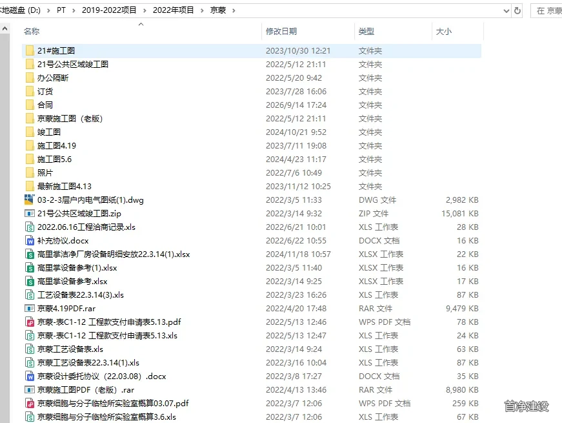Click the date 2026/9/14 17:24 of 合同
This screenshot has height=423, width=562.
click(296, 105)
